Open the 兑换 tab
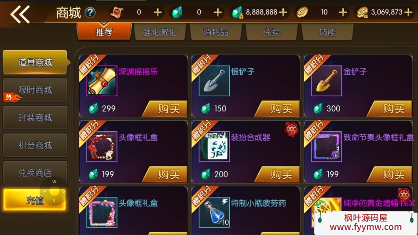Viewport: 418px width, 235px height. tap(271, 32)
